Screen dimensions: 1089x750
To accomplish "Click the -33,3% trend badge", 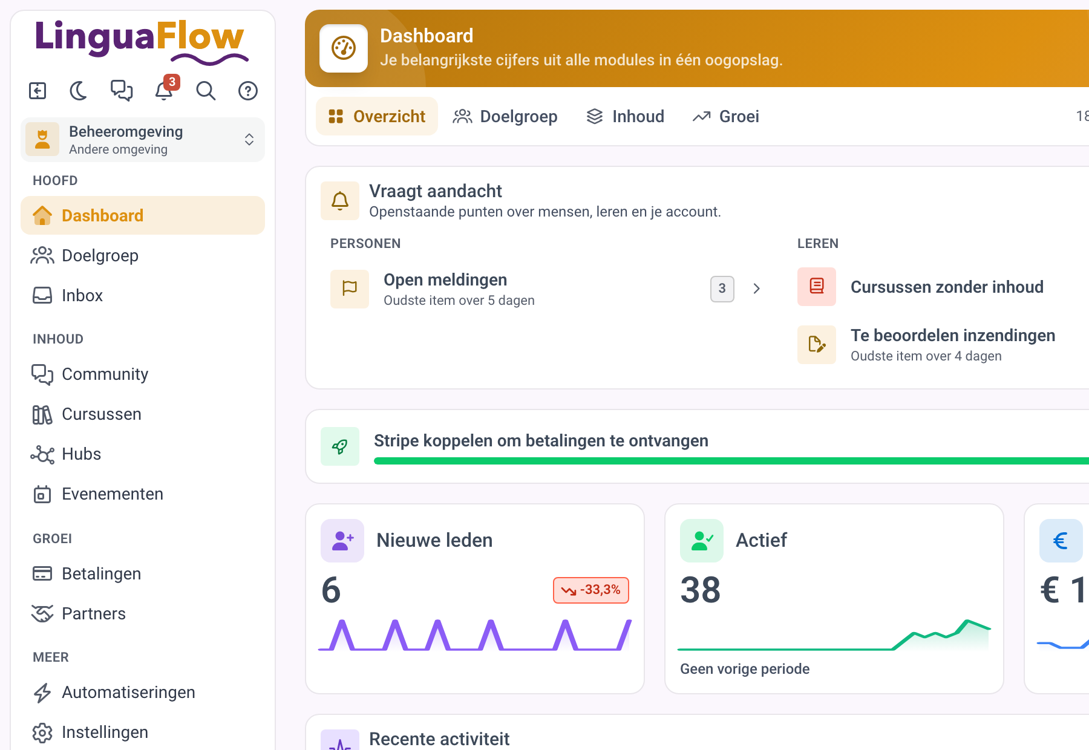I will pyautogui.click(x=591, y=590).
